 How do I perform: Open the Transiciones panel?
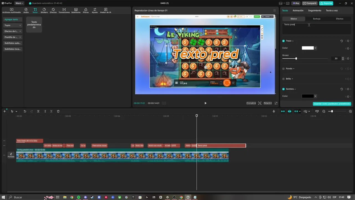pyautogui.click(x=64, y=11)
